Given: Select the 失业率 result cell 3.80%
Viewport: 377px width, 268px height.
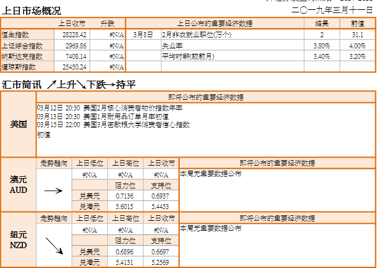Looking at the screenshot, I should click(321, 46).
